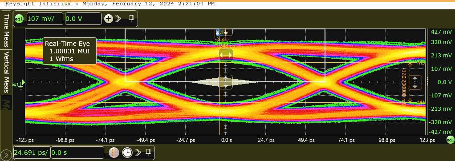Select the M3 marker label

point(421,63)
